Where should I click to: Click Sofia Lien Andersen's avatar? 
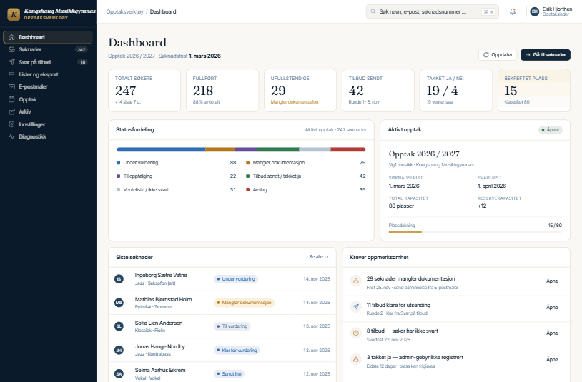119,326
